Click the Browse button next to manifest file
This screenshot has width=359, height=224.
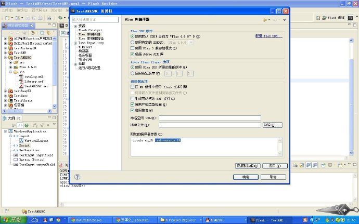[x=273, y=125]
